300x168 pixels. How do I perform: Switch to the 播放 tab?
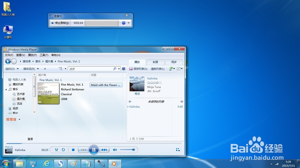(137, 62)
